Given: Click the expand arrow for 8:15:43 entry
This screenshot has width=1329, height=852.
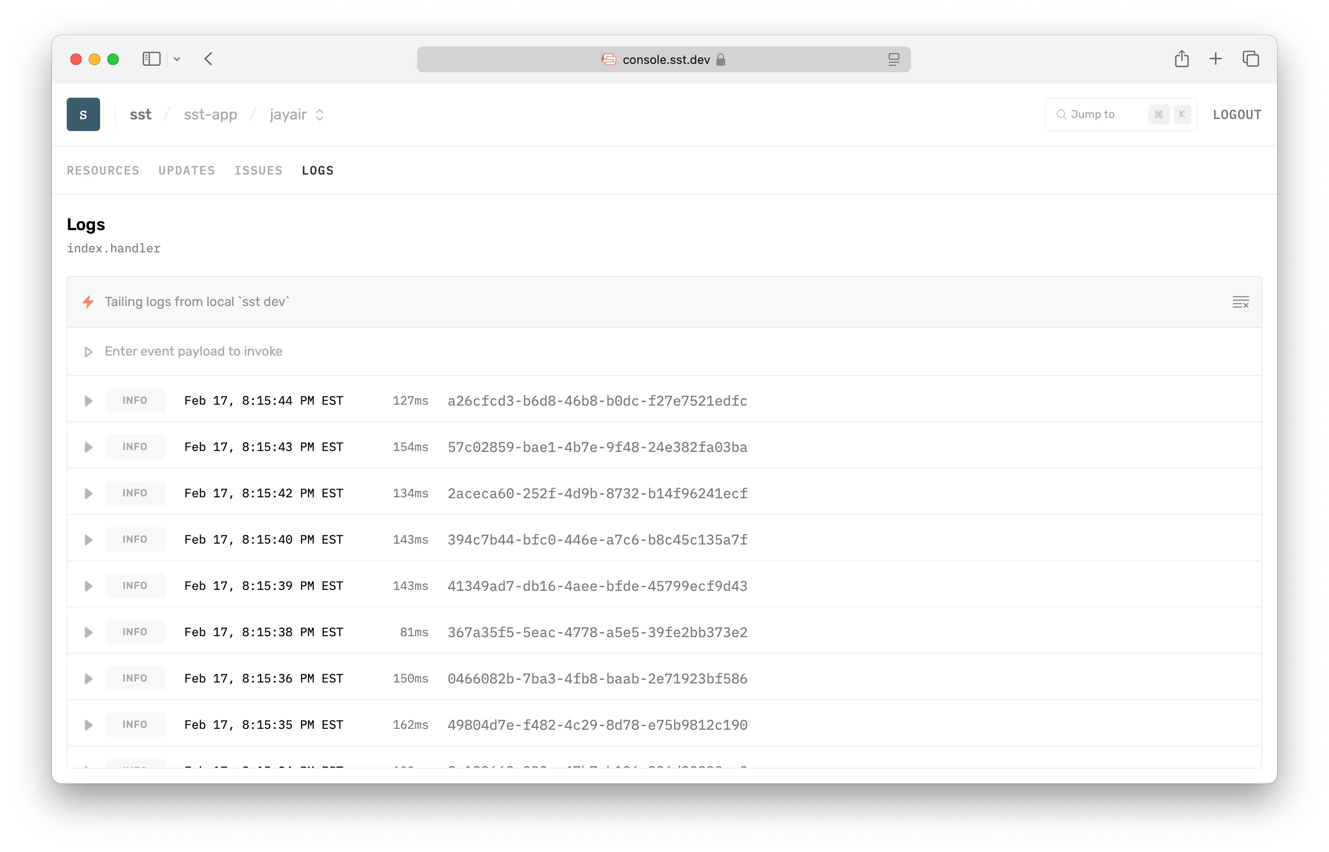Looking at the screenshot, I should (88, 446).
